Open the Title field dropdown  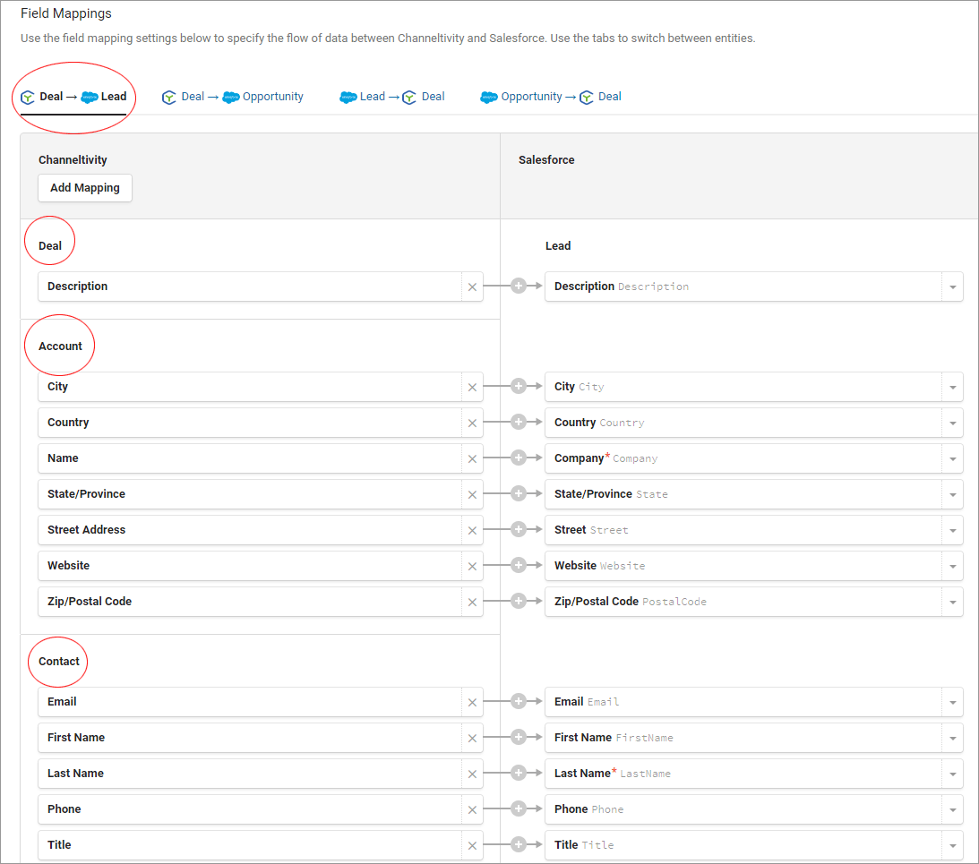(x=952, y=844)
